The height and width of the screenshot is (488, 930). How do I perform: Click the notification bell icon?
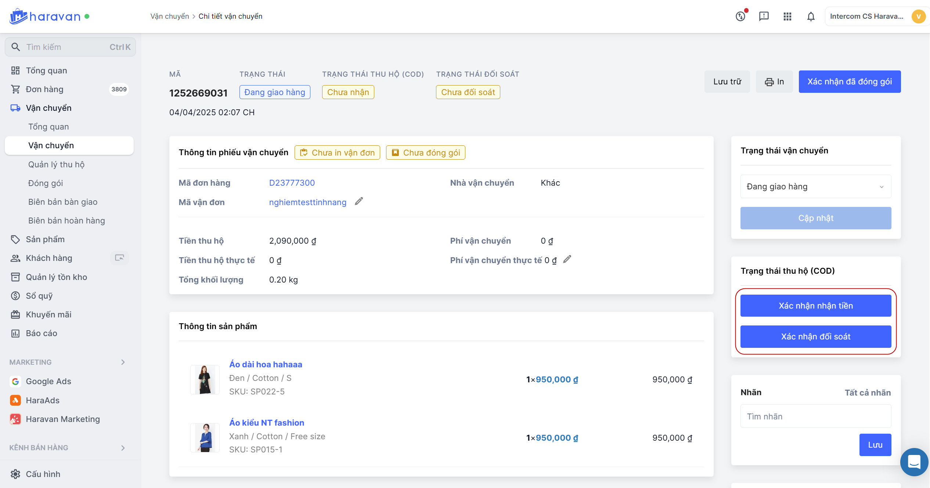811,17
